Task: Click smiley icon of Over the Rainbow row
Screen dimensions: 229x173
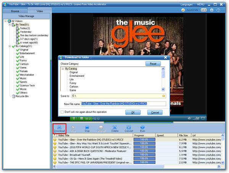Action: (55, 139)
